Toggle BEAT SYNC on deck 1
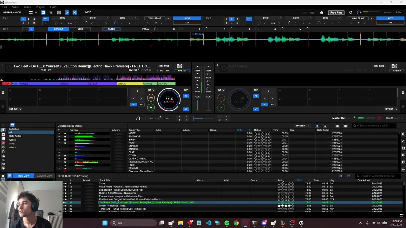The height and width of the screenshot is (228, 406). 179,66
